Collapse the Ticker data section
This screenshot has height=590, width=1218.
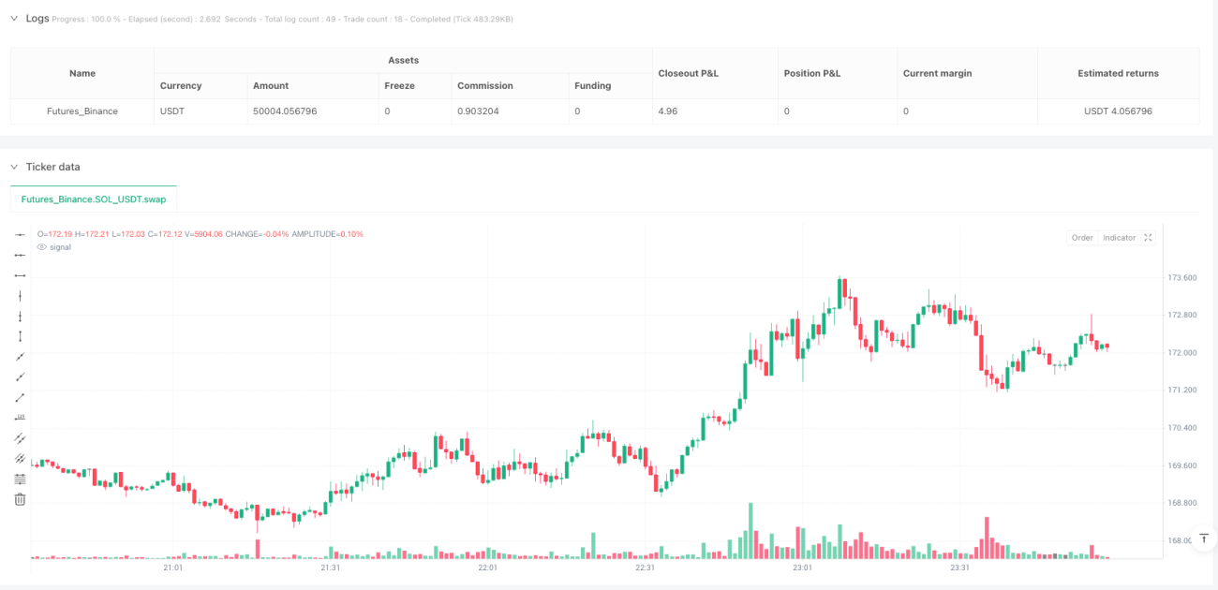coord(15,167)
